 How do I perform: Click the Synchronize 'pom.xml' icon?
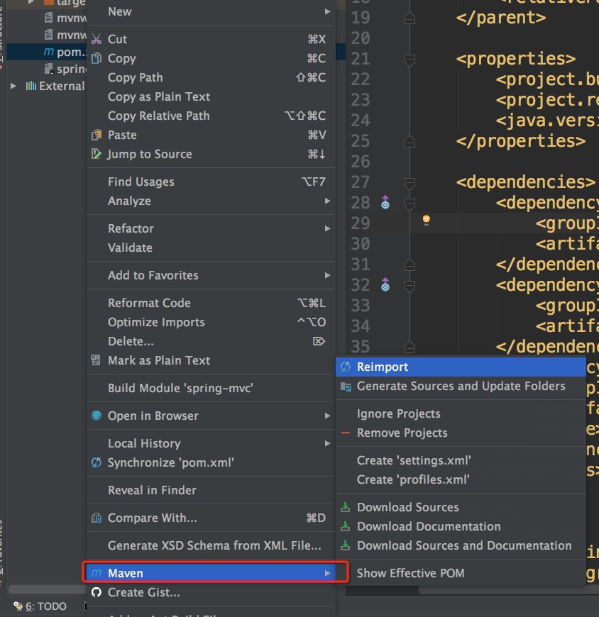pyautogui.click(x=97, y=462)
